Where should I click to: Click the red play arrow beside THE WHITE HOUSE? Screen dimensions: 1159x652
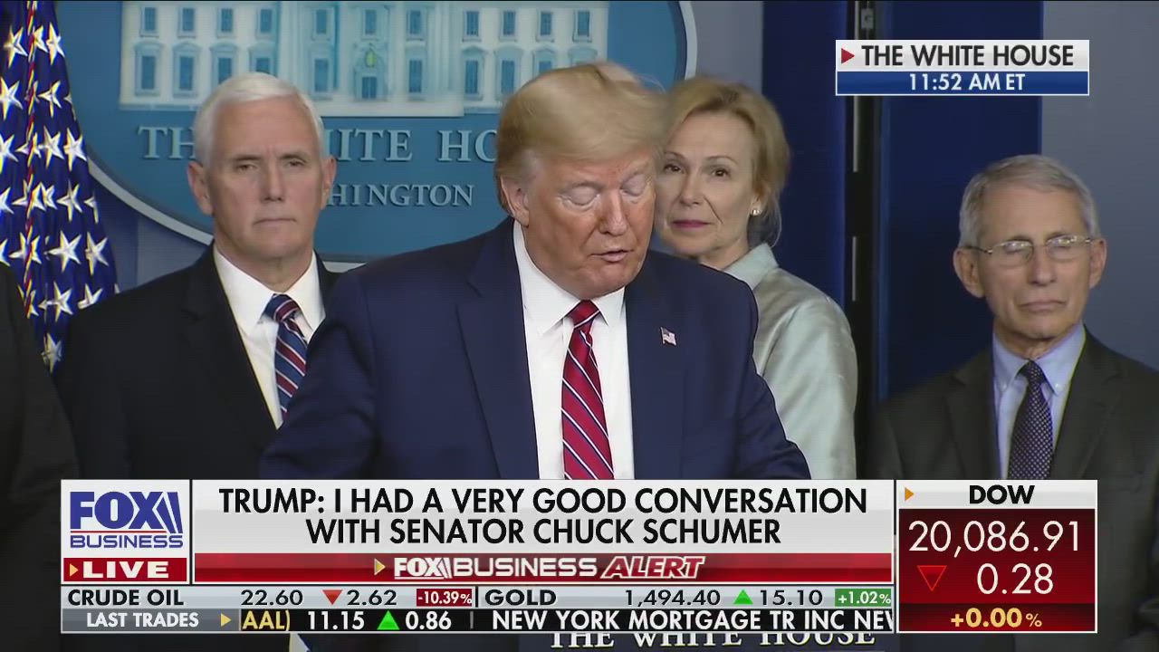pos(848,56)
